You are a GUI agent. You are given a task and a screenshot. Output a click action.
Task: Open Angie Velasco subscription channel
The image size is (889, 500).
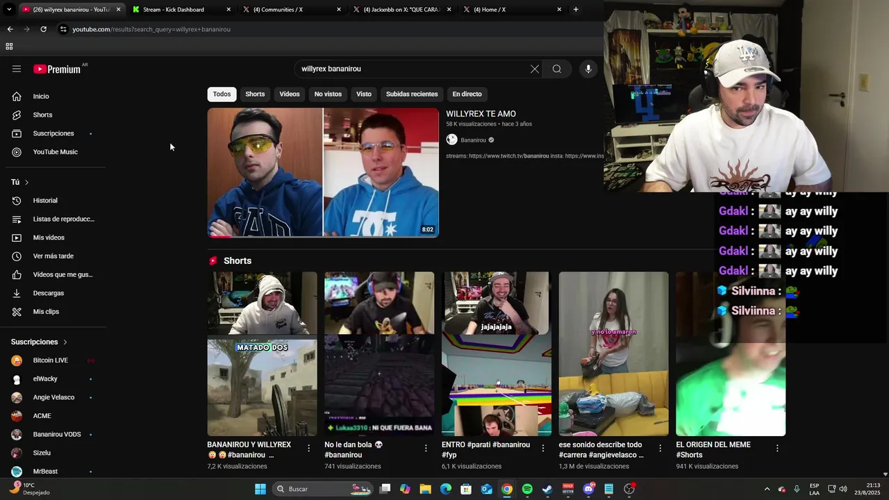(53, 397)
